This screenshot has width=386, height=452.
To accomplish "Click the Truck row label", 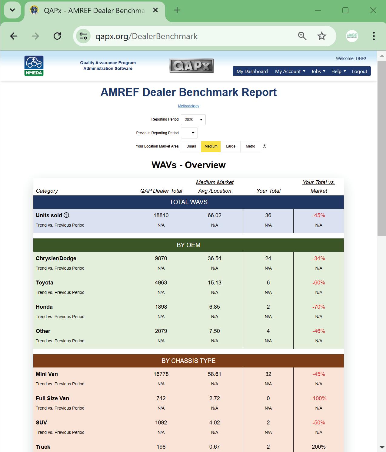I will tap(43, 447).
